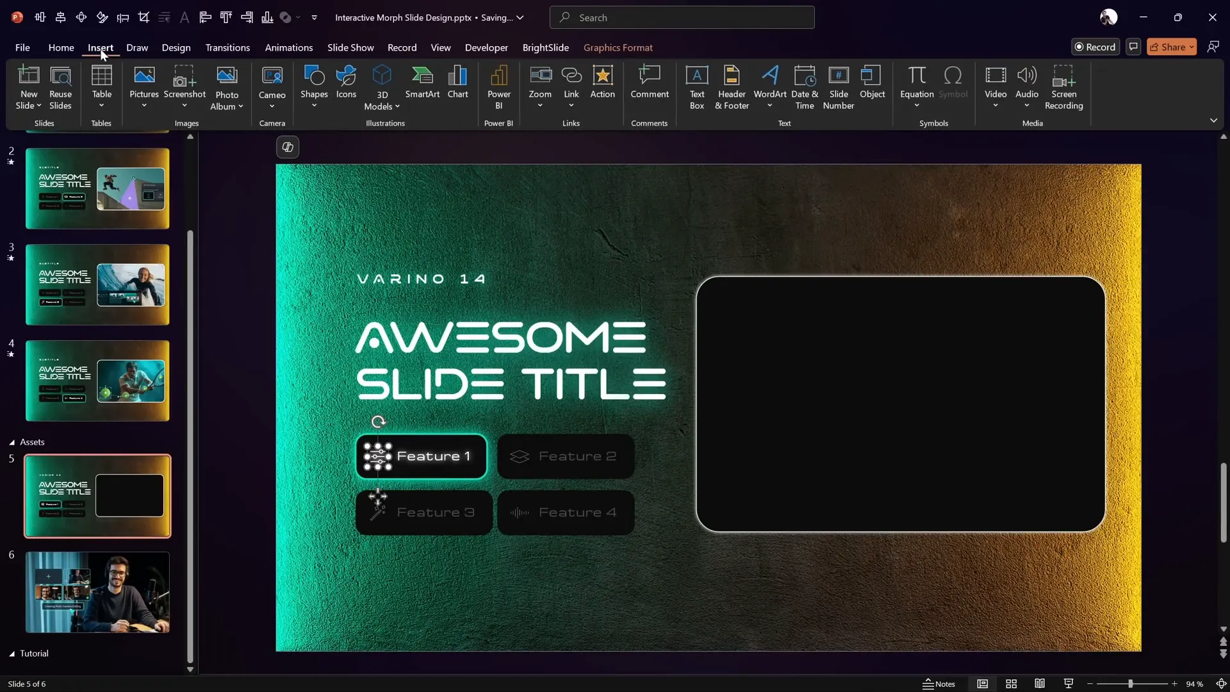The image size is (1230, 692).
Task: Select the Crop tool in Quick Access Toolbar
Action: pos(143,17)
